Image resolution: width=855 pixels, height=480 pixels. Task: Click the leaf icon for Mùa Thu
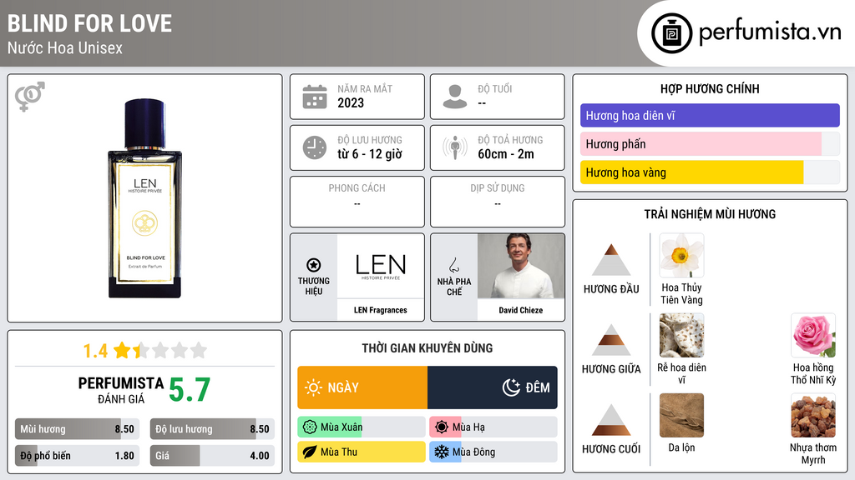[310, 452]
